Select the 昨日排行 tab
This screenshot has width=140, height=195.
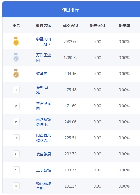tap(70, 10)
